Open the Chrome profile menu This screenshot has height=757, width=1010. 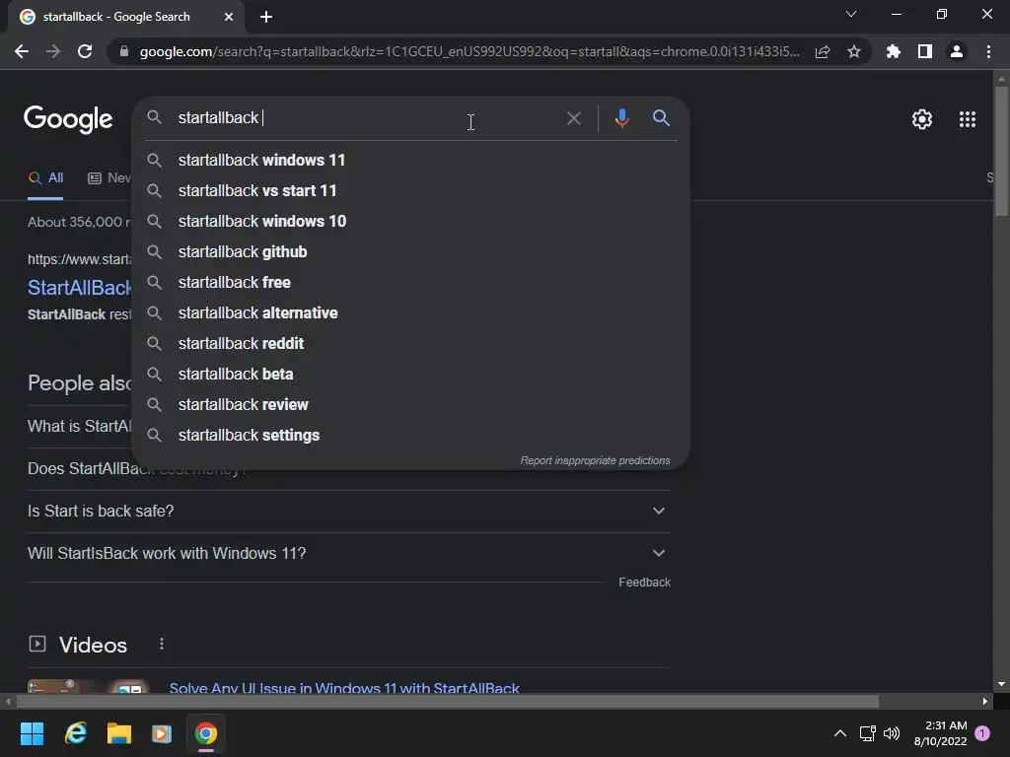point(957,51)
